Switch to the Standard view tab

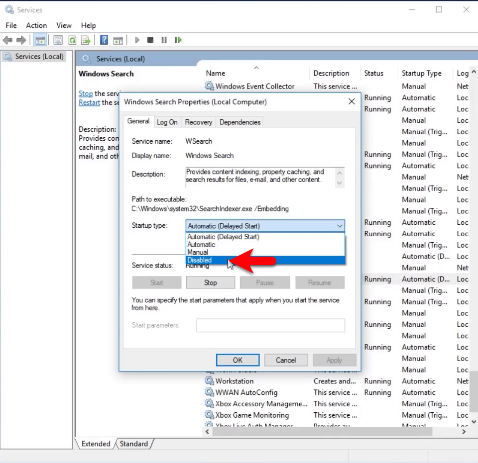pos(134,444)
